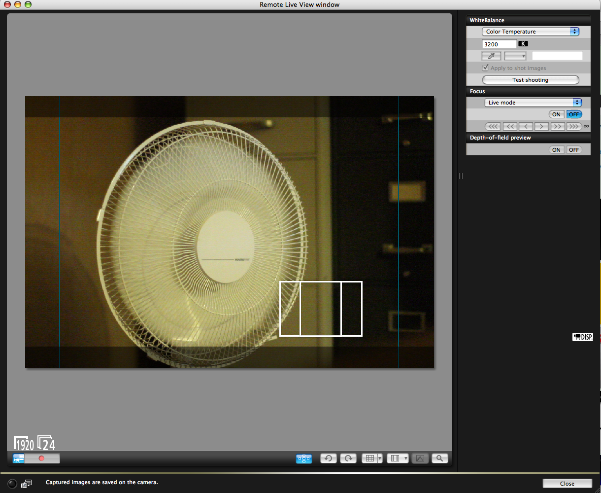Nudge focus with the single right arrow
The image size is (601, 493).
[x=542, y=127]
